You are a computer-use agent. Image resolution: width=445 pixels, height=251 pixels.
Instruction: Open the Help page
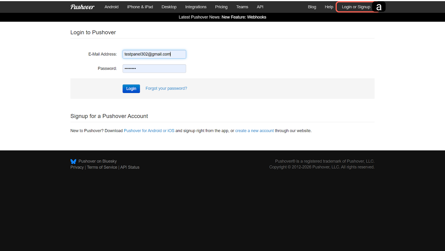point(329,7)
